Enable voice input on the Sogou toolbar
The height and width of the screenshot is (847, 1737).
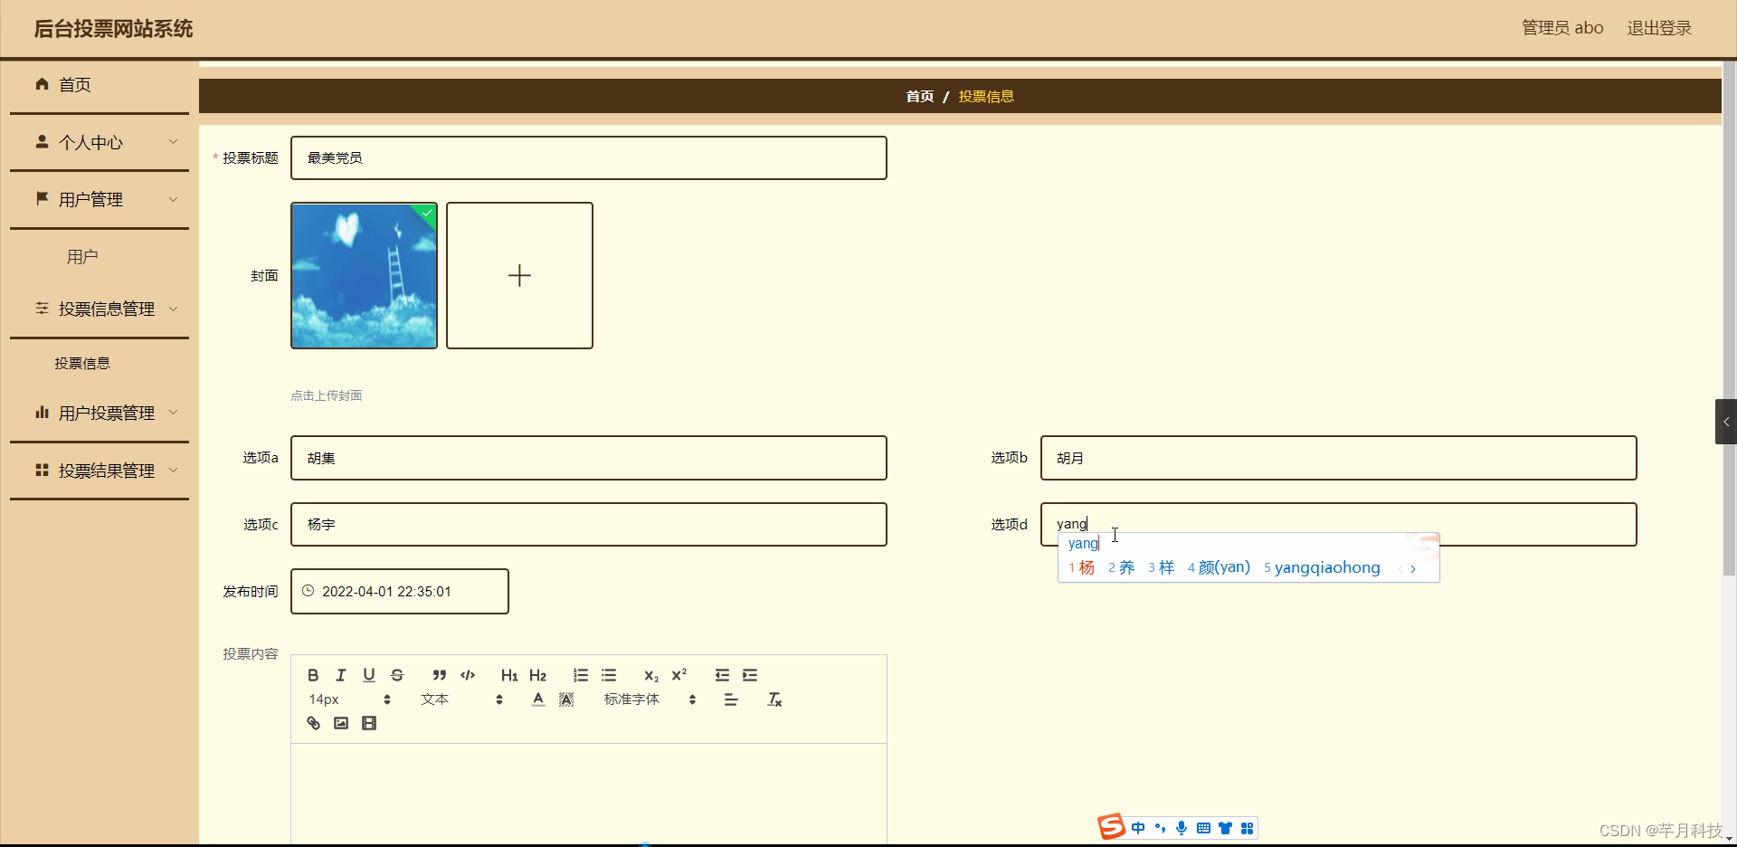coord(1182,827)
